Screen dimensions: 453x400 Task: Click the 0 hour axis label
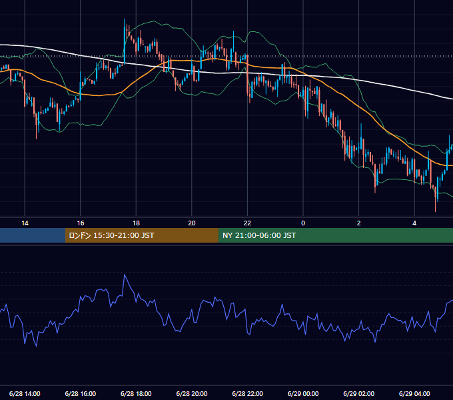point(303,223)
